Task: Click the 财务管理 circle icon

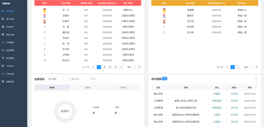Action: [3, 50]
